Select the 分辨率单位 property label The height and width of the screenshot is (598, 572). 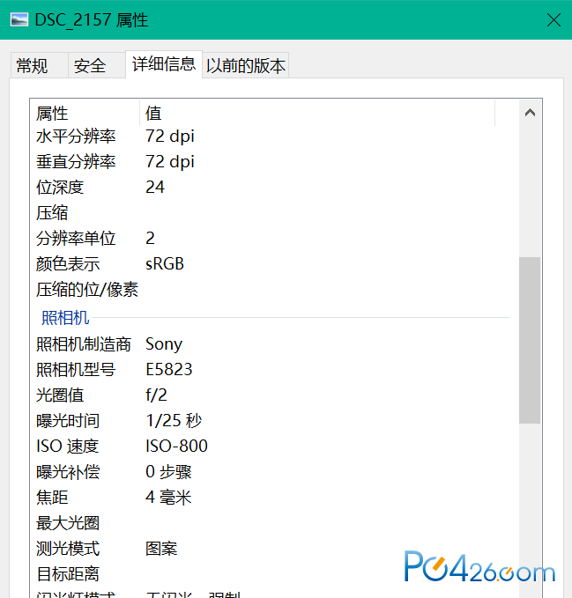[x=76, y=239]
